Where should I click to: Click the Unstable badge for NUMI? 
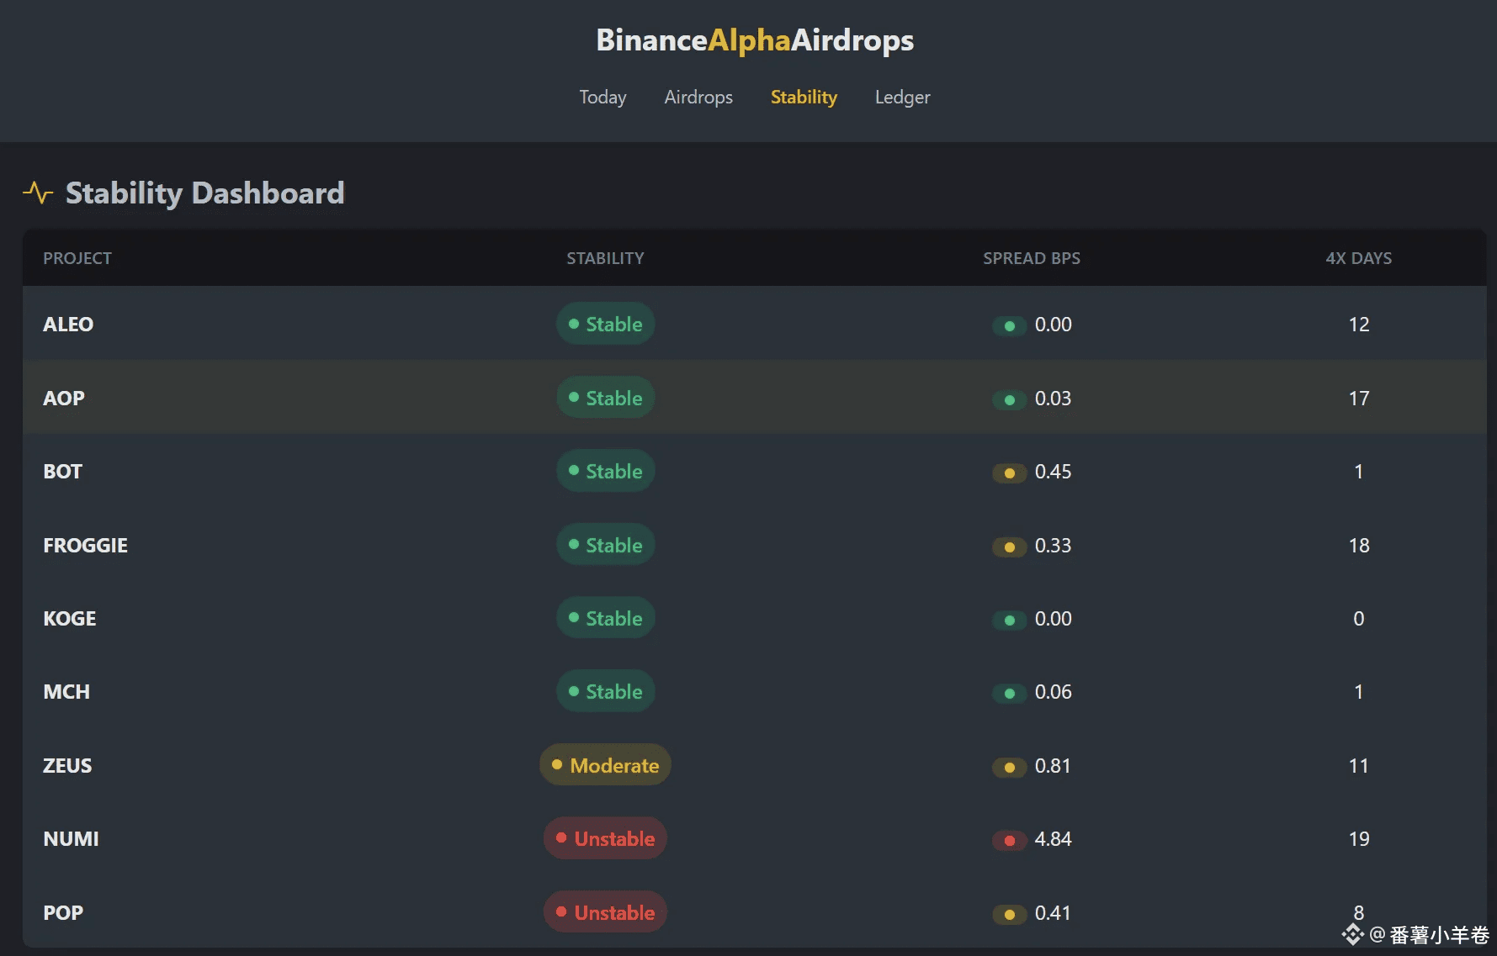(x=605, y=838)
